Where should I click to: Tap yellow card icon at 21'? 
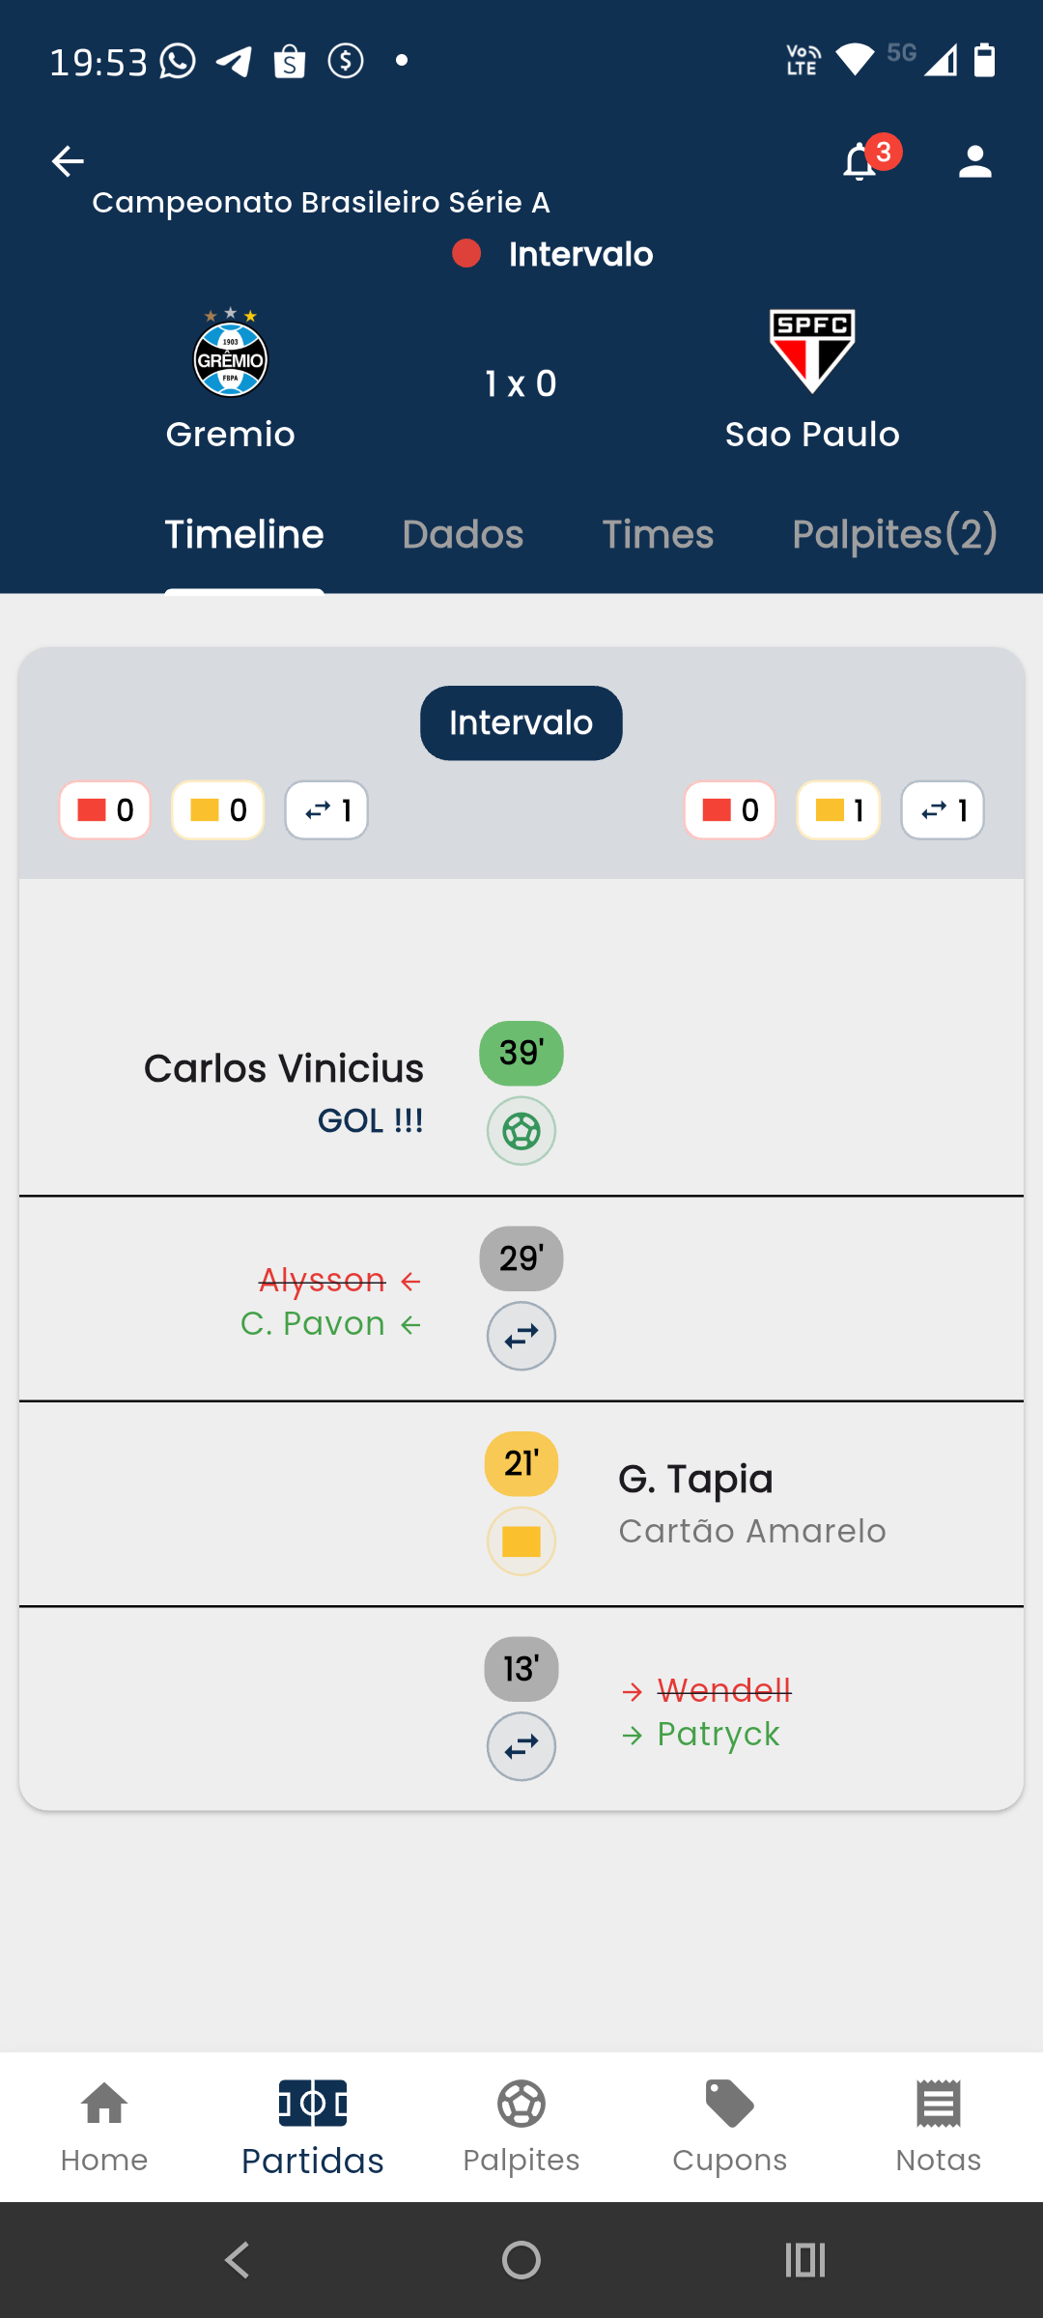[521, 1541]
